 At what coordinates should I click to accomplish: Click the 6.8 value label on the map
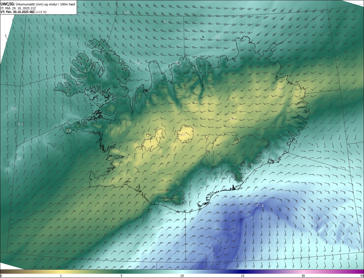coord(126,13)
